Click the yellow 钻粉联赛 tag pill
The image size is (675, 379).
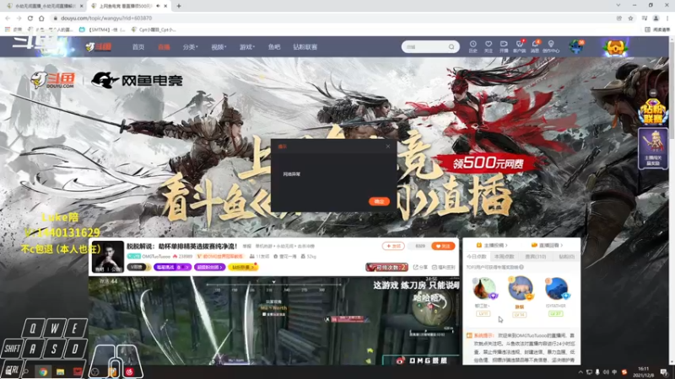243,267
